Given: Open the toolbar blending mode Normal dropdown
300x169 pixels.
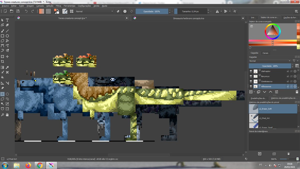Looking at the screenshot, I should pos(94,11).
